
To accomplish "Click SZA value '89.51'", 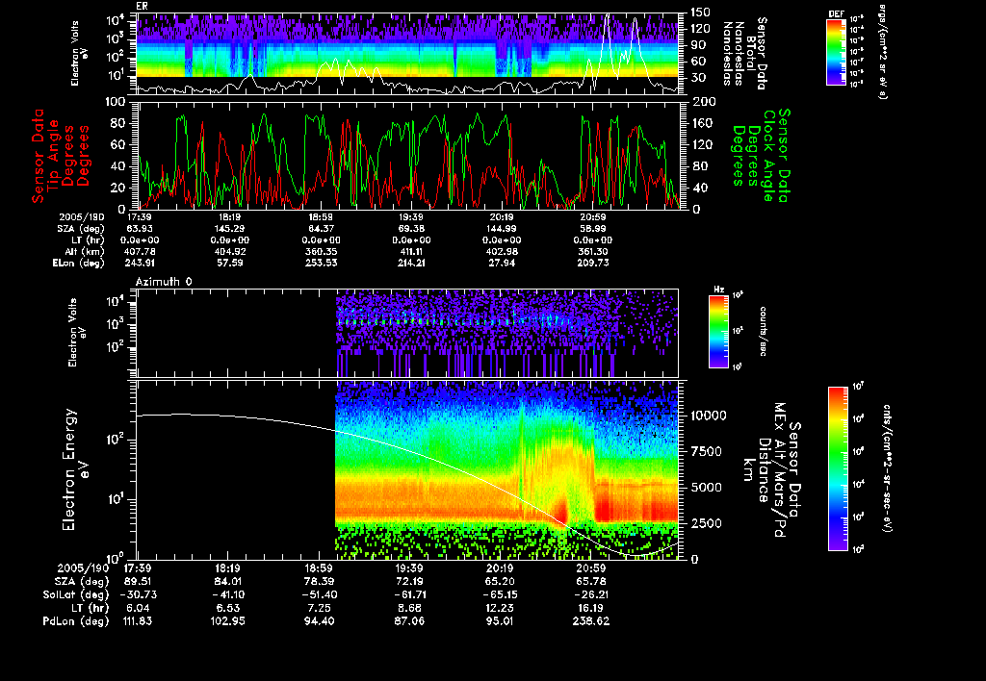I will point(138,581).
